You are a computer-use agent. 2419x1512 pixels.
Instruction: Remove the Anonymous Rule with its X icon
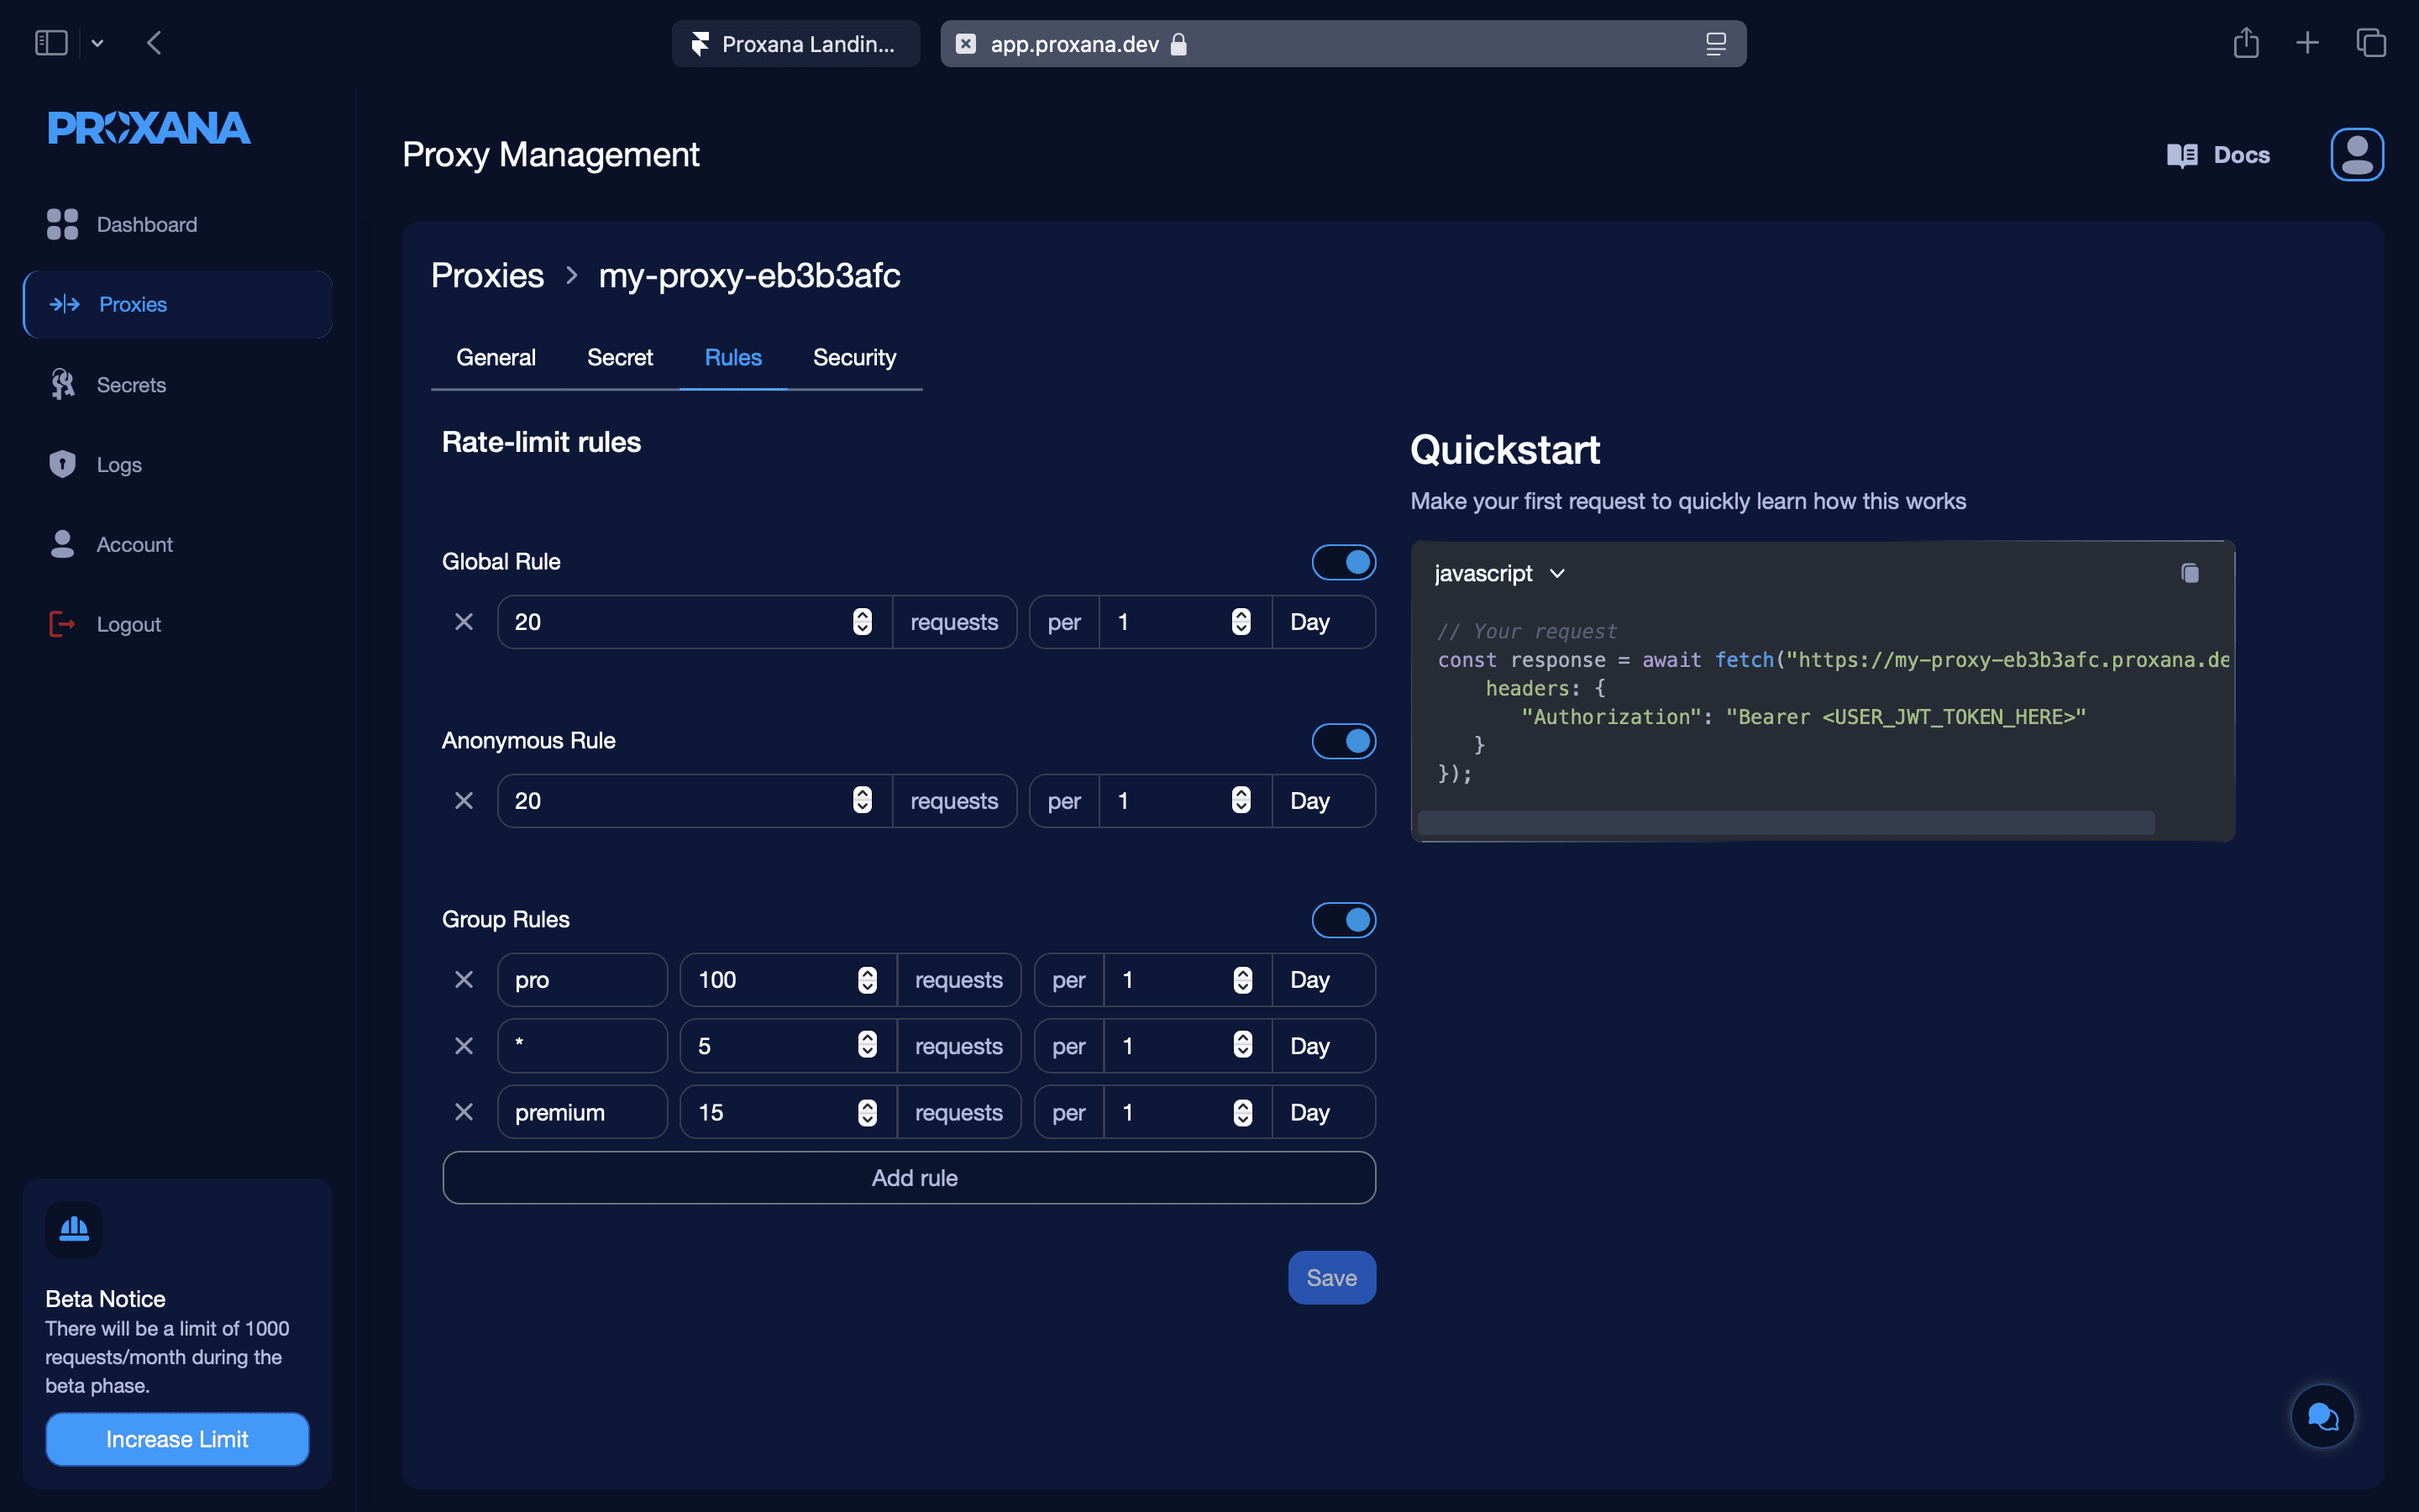(x=464, y=801)
